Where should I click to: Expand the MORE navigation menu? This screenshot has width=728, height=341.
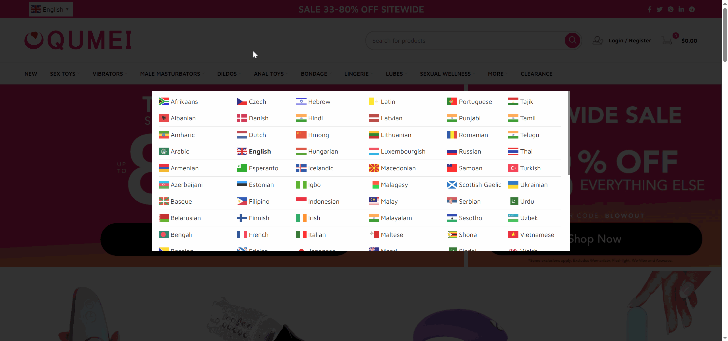point(496,74)
